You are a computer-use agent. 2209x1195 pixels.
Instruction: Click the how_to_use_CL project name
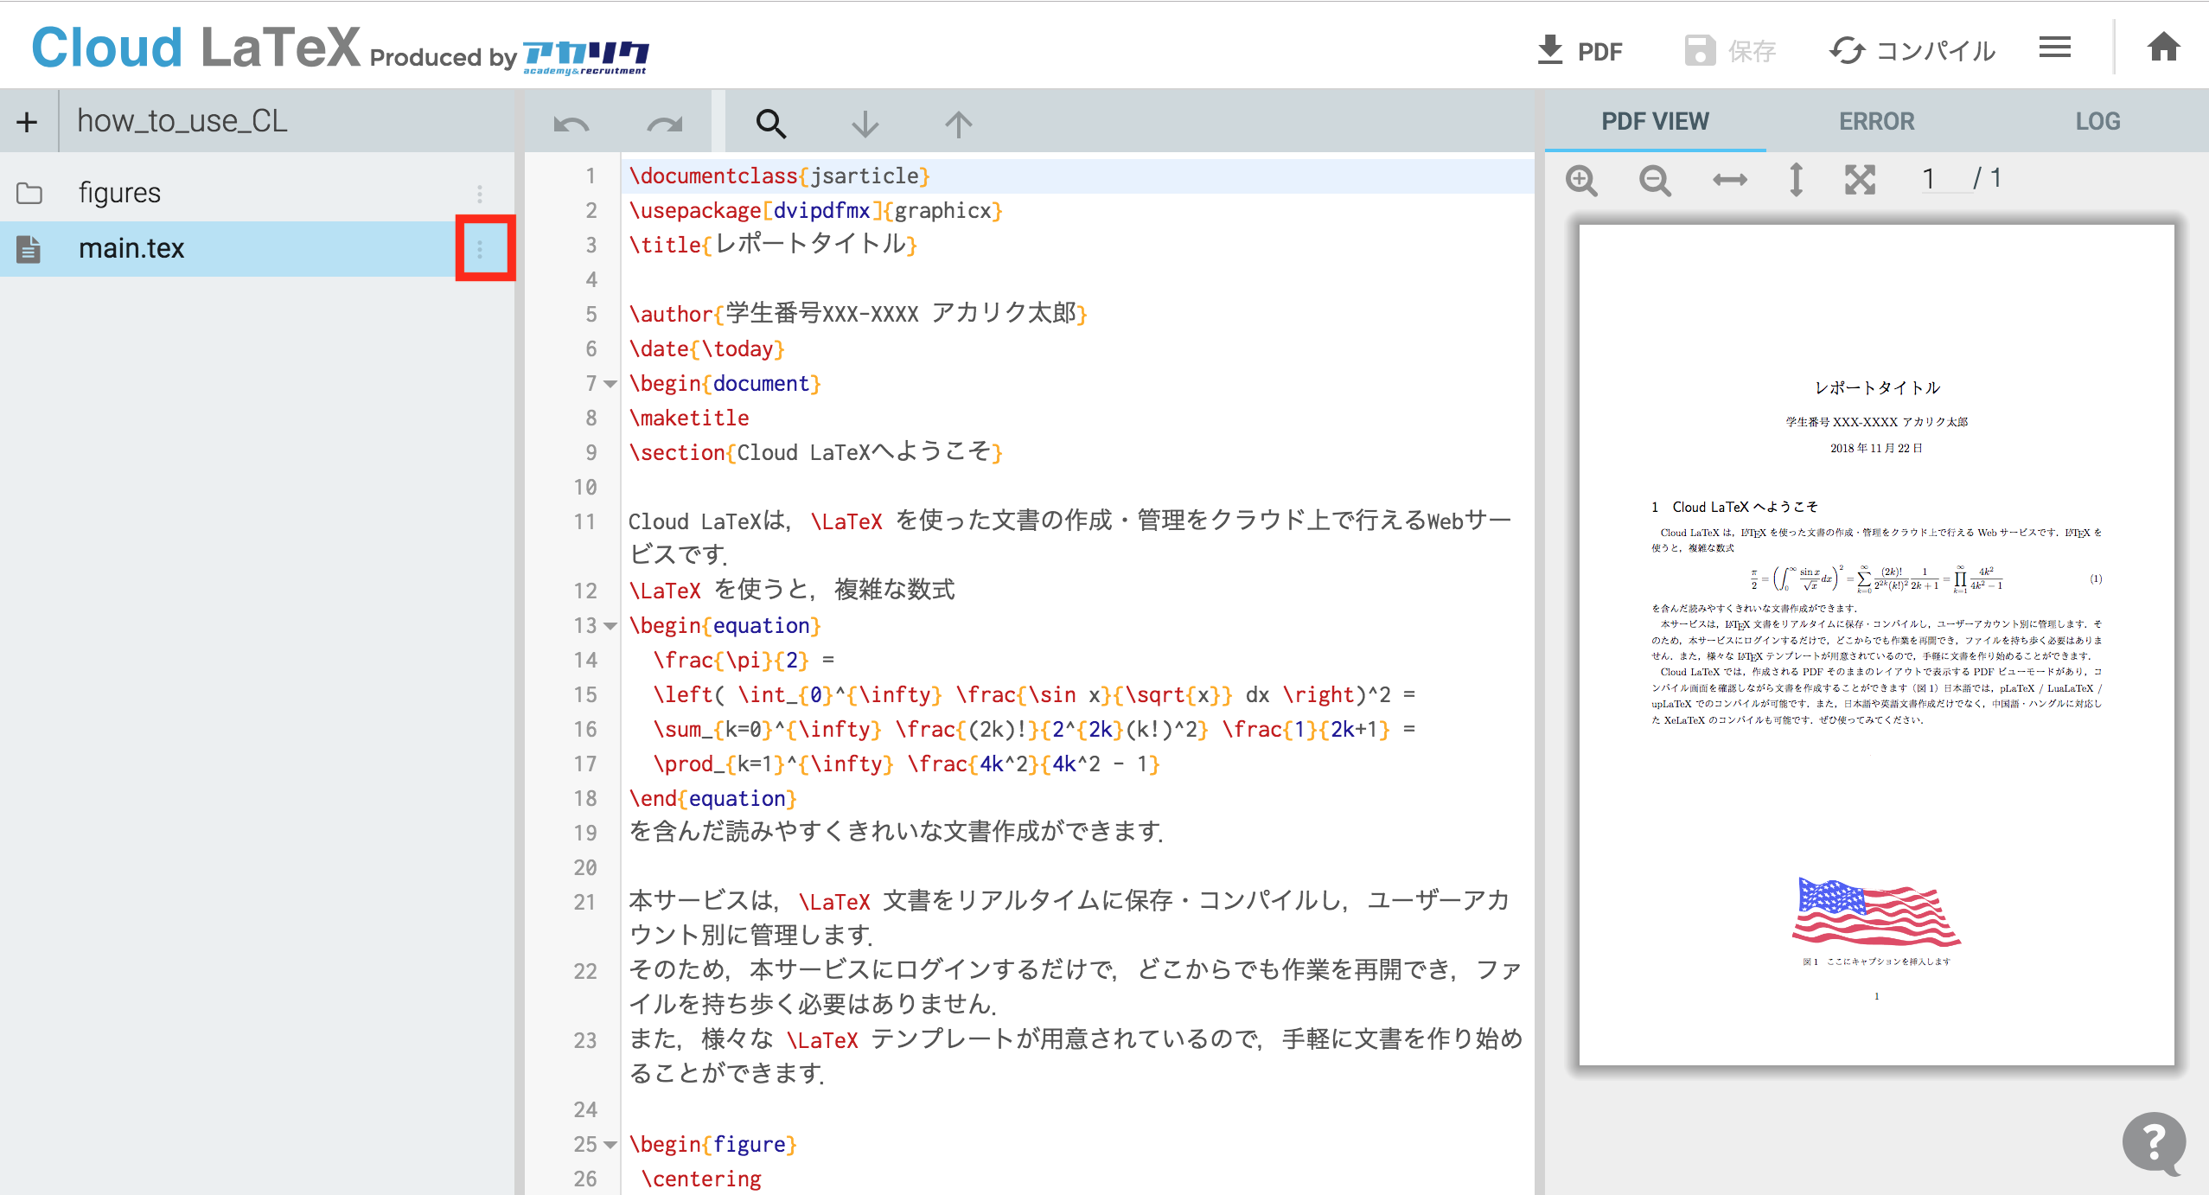182,121
